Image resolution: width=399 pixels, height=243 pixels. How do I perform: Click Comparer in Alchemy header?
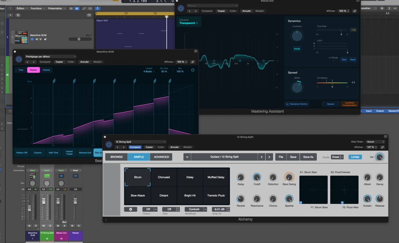click(x=135, y=147)
